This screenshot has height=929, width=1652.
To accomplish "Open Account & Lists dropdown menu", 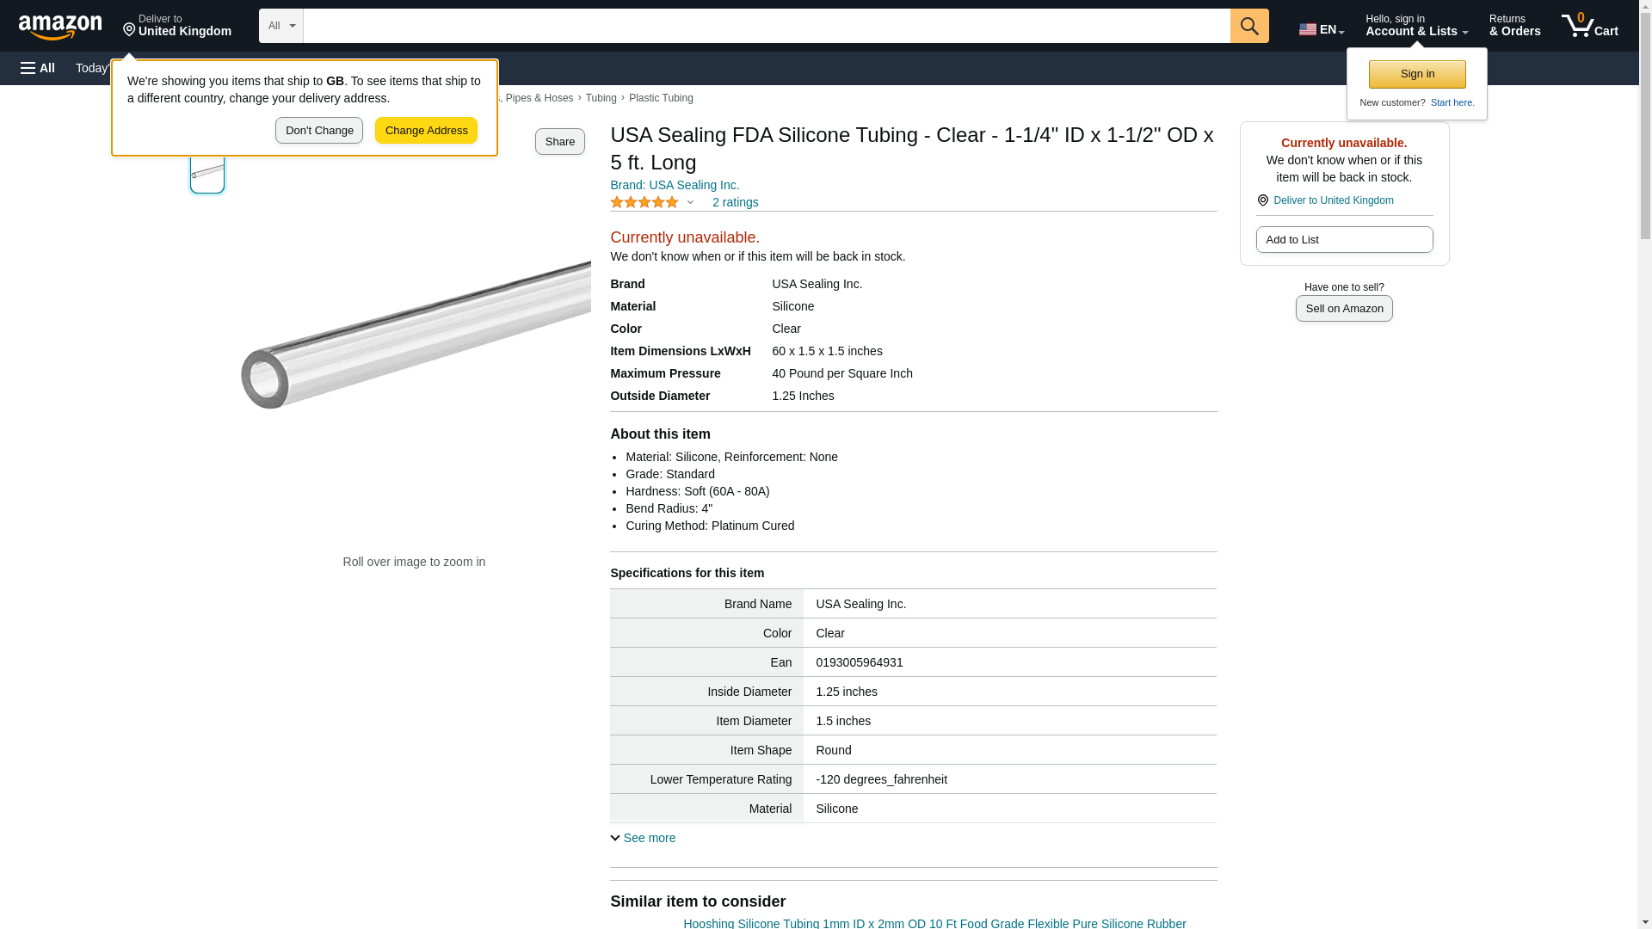I will (x=1416, y=26).
